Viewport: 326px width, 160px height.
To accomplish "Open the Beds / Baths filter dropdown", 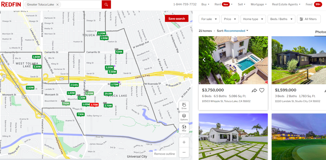I will pos(281,19).
